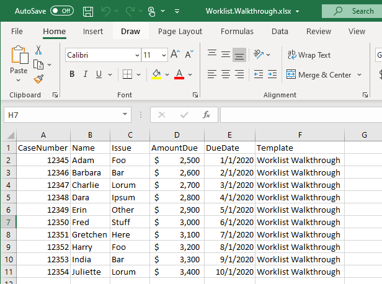Click the Paste clipboard icon
The image size is (382, 284).
pyautogui.click(x=19, y=55)
